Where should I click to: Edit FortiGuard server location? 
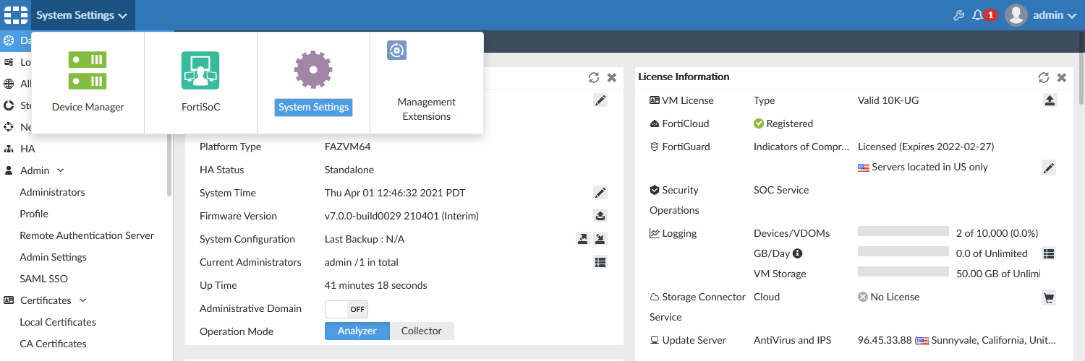pyautogui.click(x=1049, y=168)
